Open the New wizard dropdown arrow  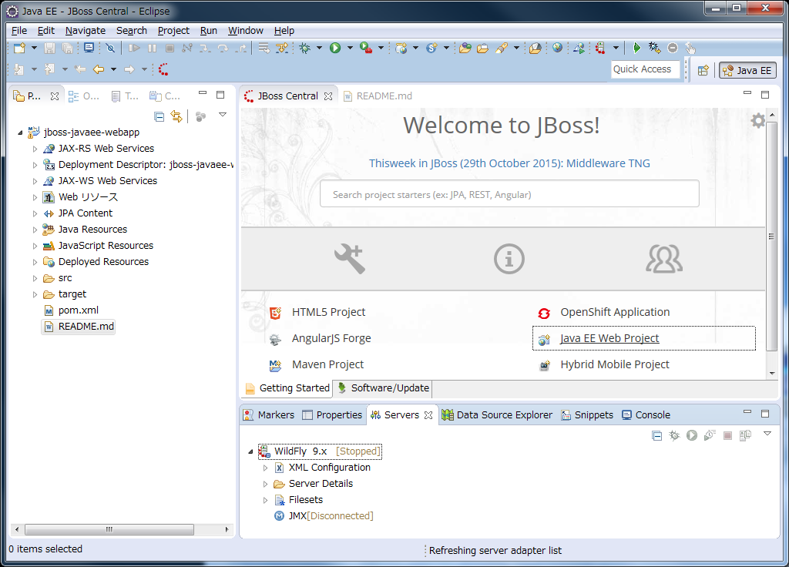34,48
